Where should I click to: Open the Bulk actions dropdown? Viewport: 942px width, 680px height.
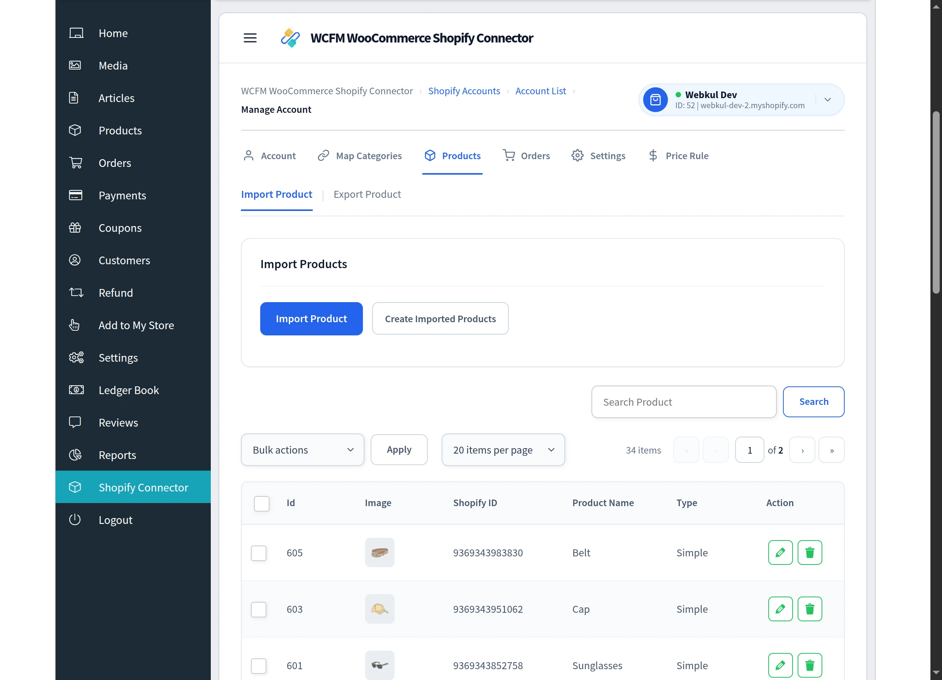point(303,450)
